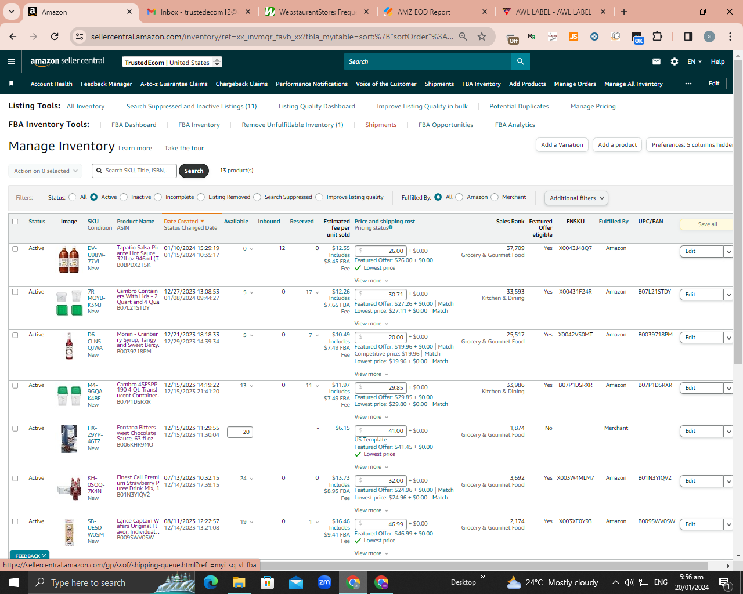This screenshot has width=743, height=594.
Task: Click the page vertical scrollbar
Action: [x=738, y=212]
